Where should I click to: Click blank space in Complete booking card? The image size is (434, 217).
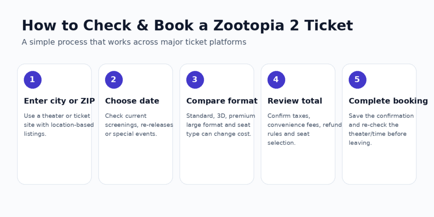tap(379, 166)
